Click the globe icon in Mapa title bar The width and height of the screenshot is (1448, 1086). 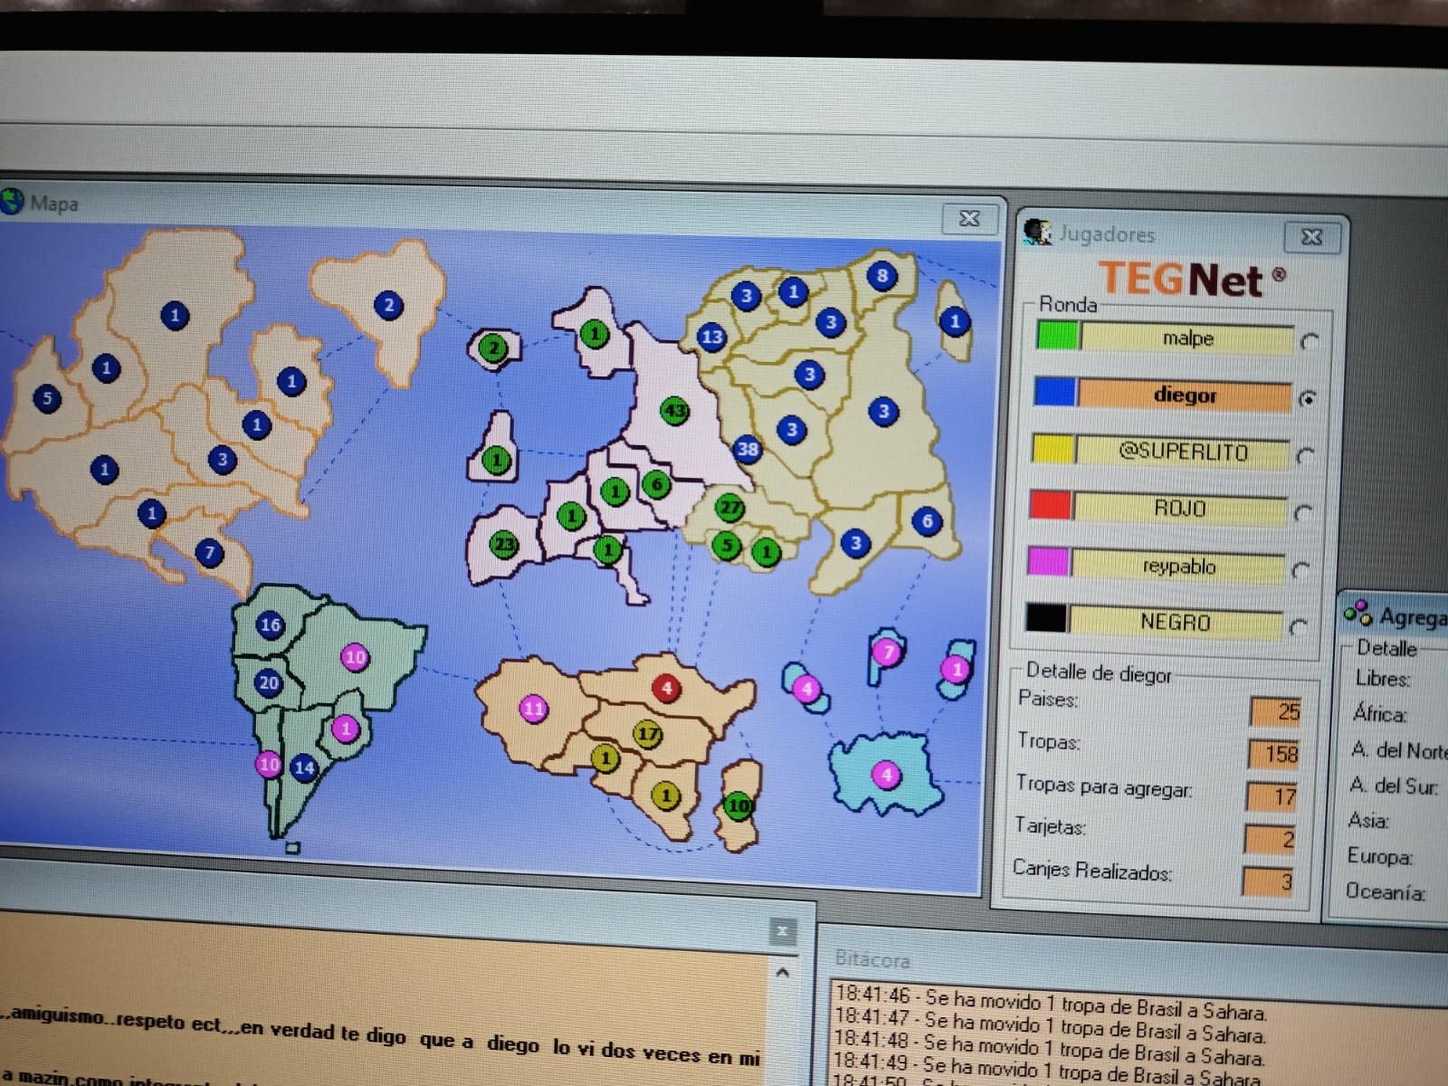tap(12, 201)
